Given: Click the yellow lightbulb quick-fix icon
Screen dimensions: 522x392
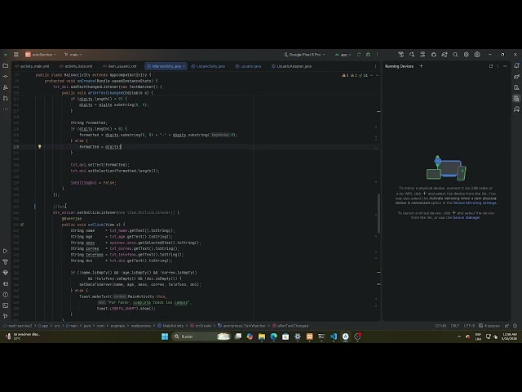Looking at the screenshot, I should 40,146.
